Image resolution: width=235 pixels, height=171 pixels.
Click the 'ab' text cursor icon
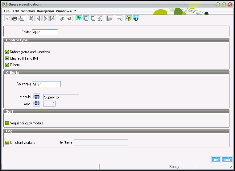(119, 19)
